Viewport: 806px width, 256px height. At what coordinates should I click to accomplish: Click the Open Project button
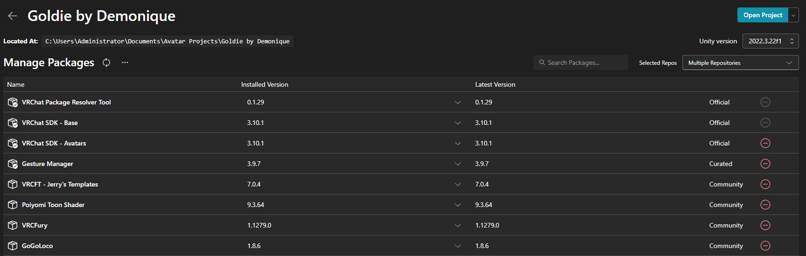[x=762, y=15]
